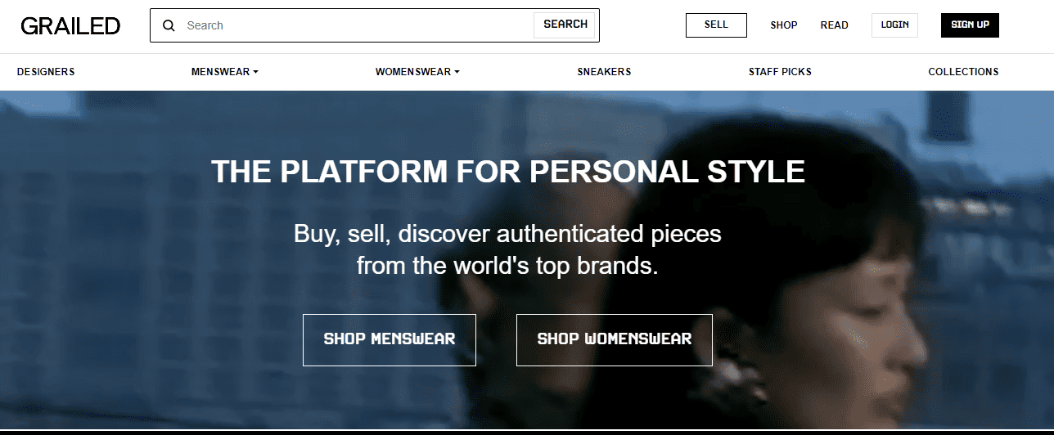
Task: Click the "The Platform for Personal Style" headline
Action: point(508,172)
